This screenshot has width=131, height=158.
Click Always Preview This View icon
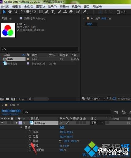coord(84,98)
